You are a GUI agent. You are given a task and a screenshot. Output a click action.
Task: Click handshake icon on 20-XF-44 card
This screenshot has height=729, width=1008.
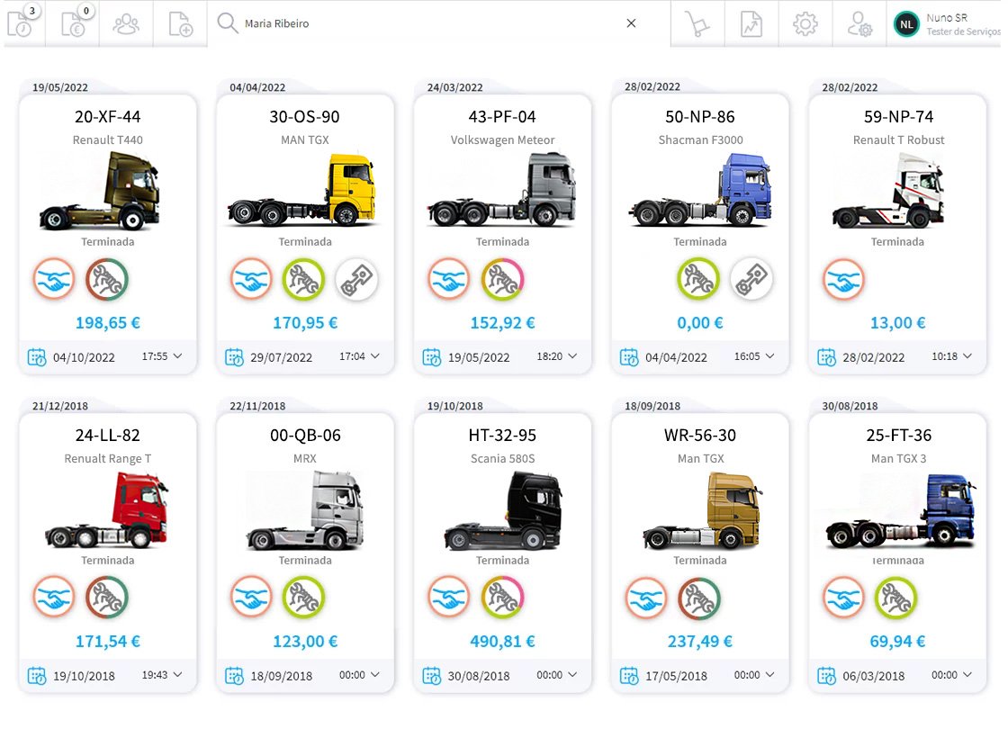click(x=54, y=280)
